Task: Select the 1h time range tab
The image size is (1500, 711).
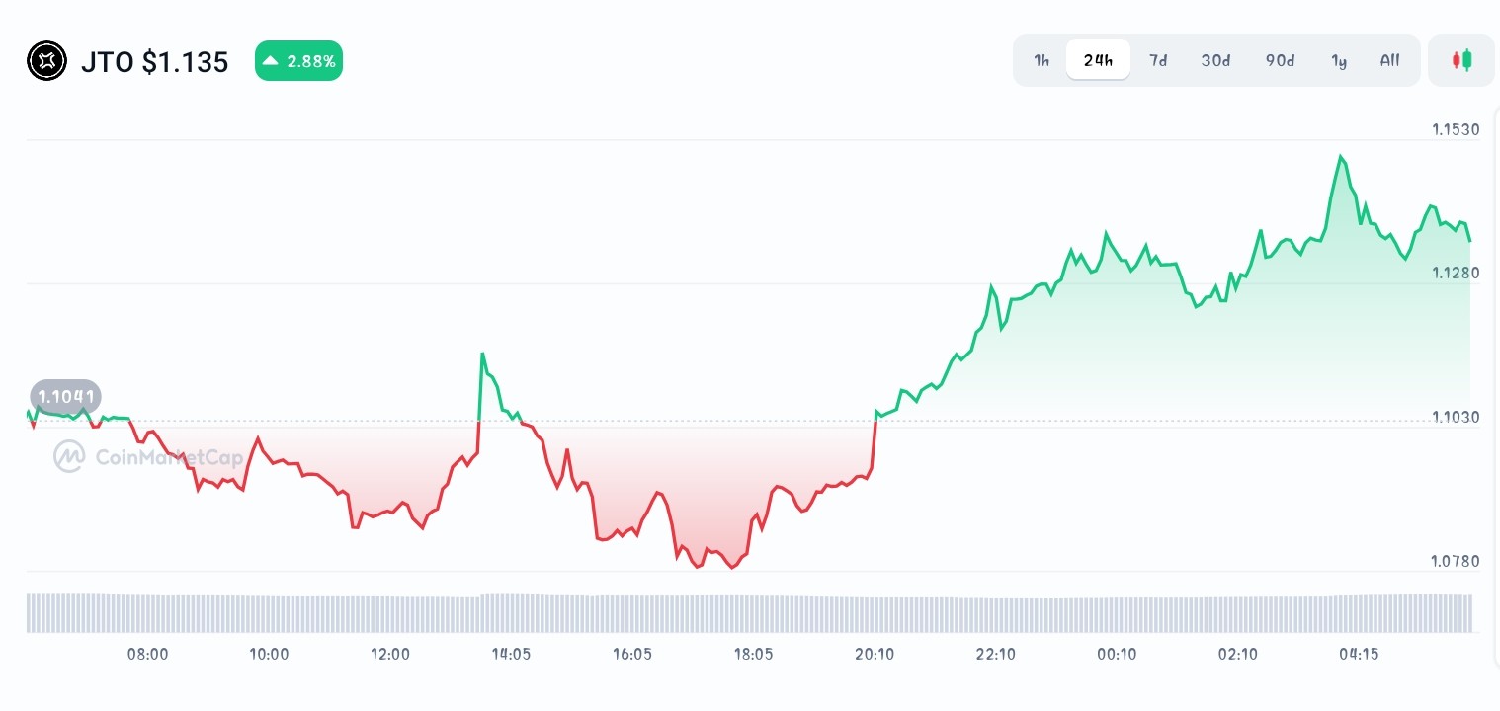Action: point(1042,60)
